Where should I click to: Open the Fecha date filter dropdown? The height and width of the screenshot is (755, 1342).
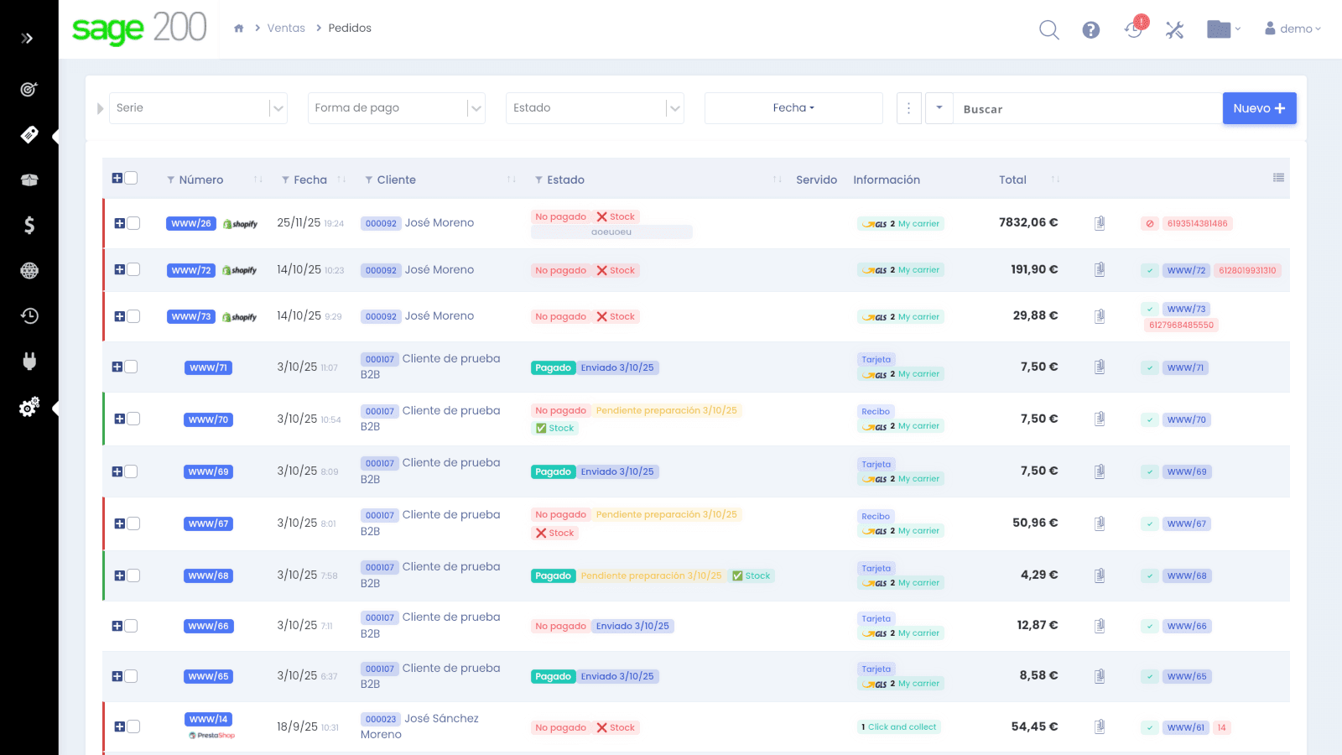pyautogui.click(x=793, y=108)
